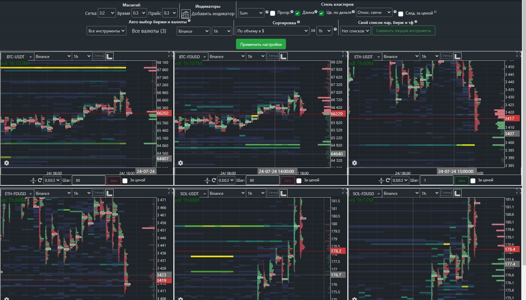Enable За ценой checkbox under ETH-USDT chart
526x300 pixels.
point(473,181)
